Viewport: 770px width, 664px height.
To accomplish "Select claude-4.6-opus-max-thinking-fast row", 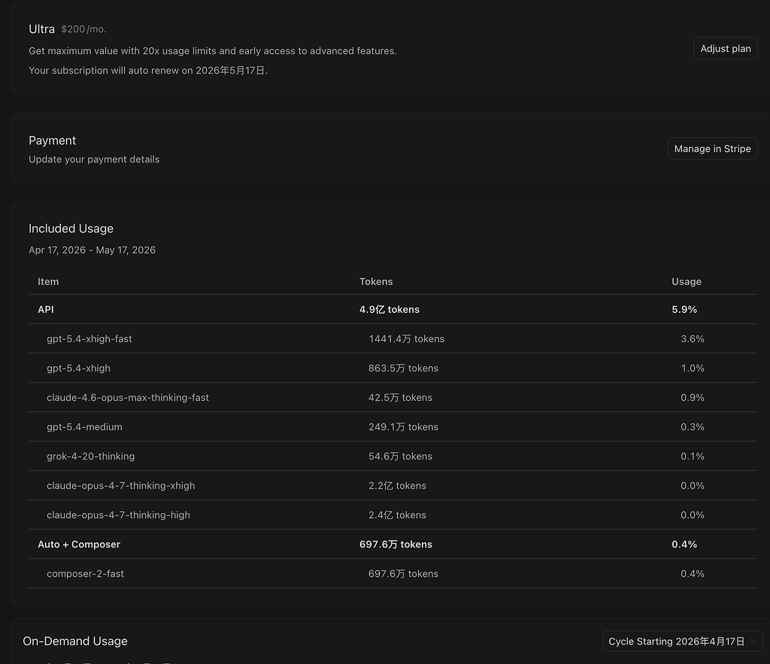I will pyautogui.click(x=393, y=397).
